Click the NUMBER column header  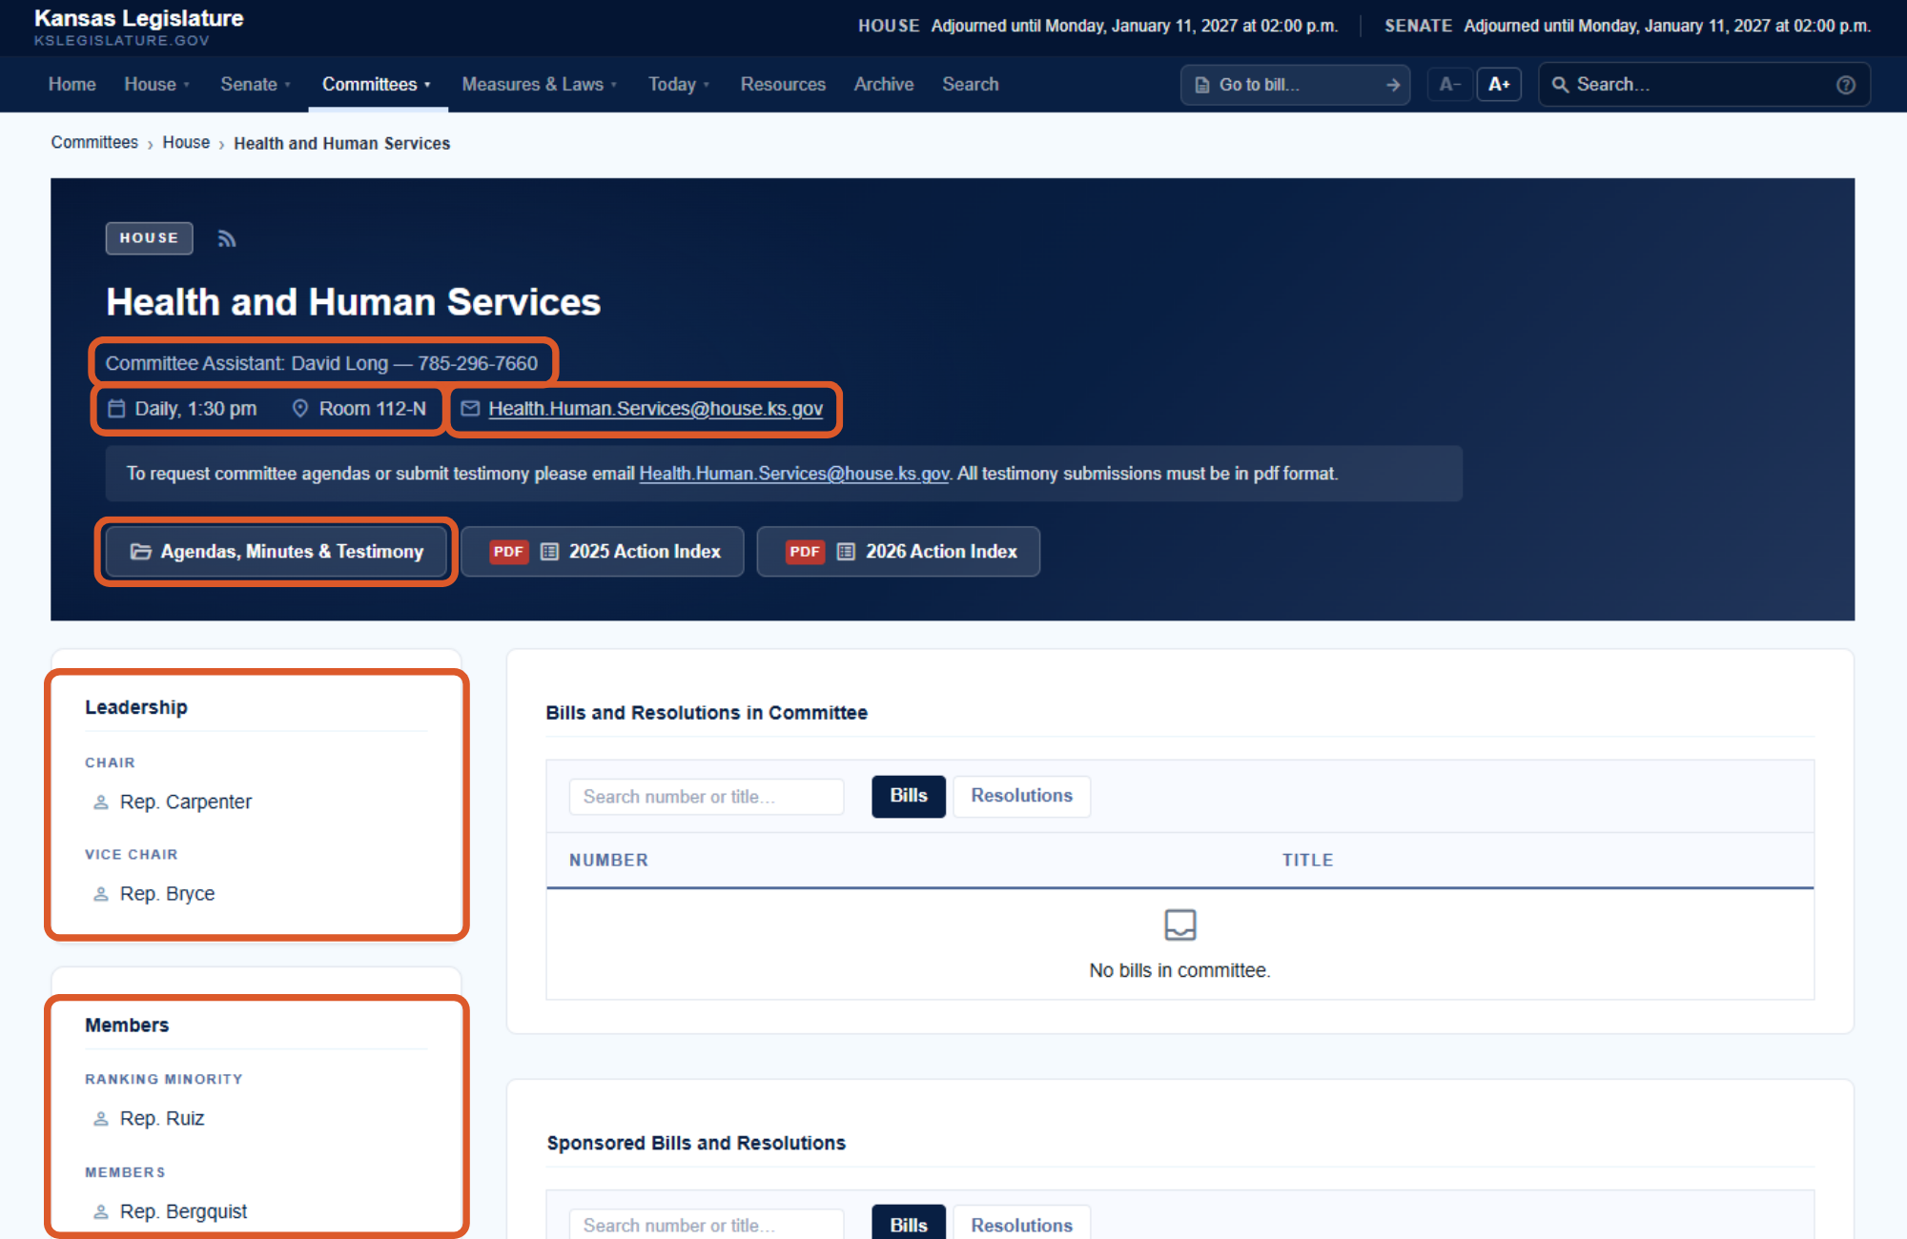click(x=608, y=861)
